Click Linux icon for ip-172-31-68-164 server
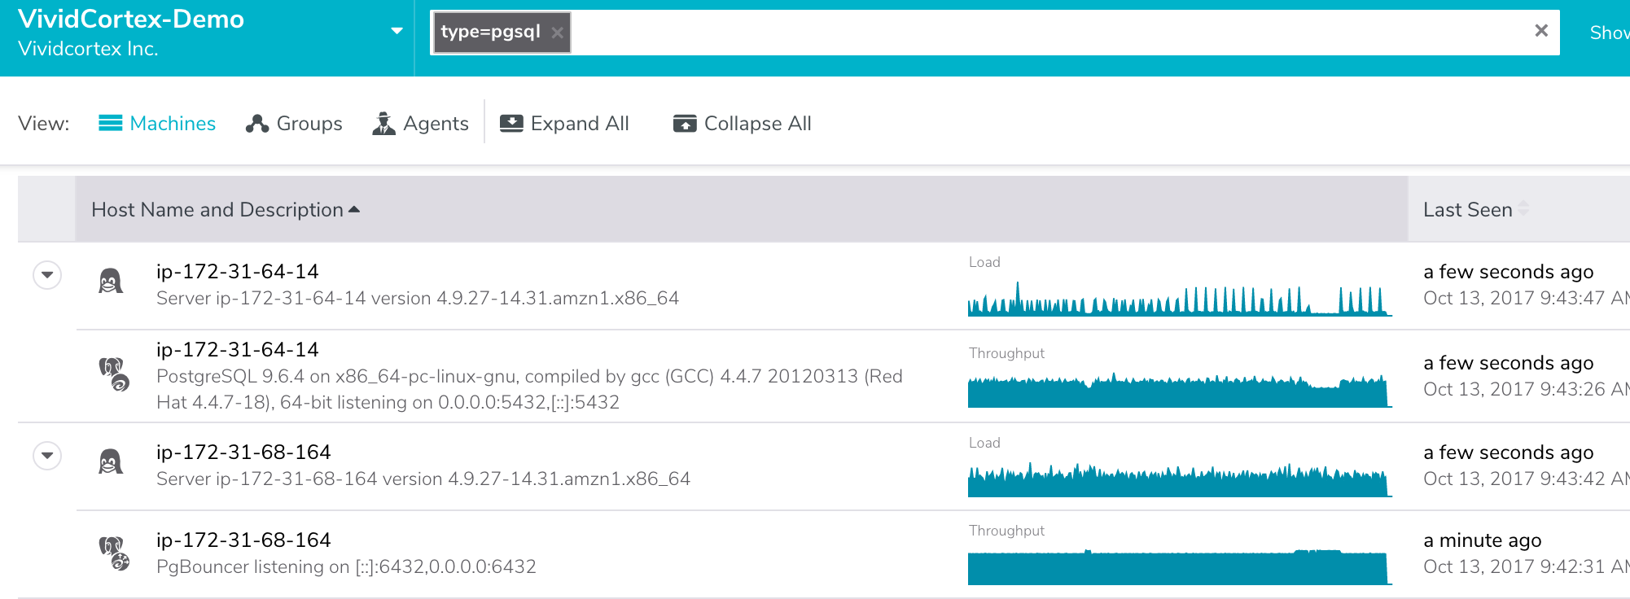1630x599 pixels. click(111, 462)
